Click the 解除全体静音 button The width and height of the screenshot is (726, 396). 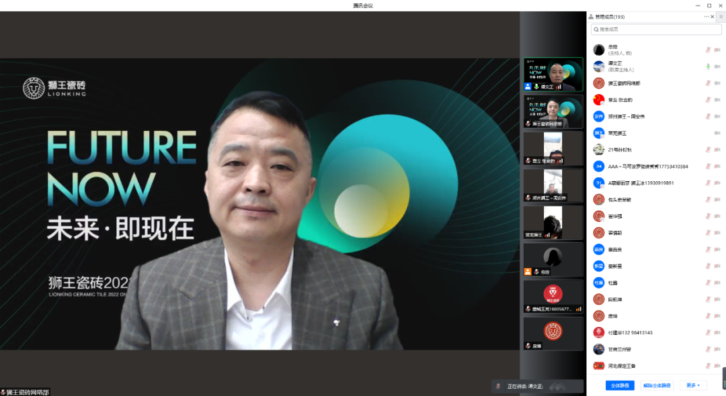pos(656,385)
